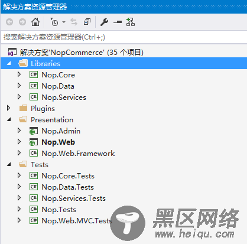Expand the Nop.Data project
Screen dimensions: 247x244
(19, 86)
